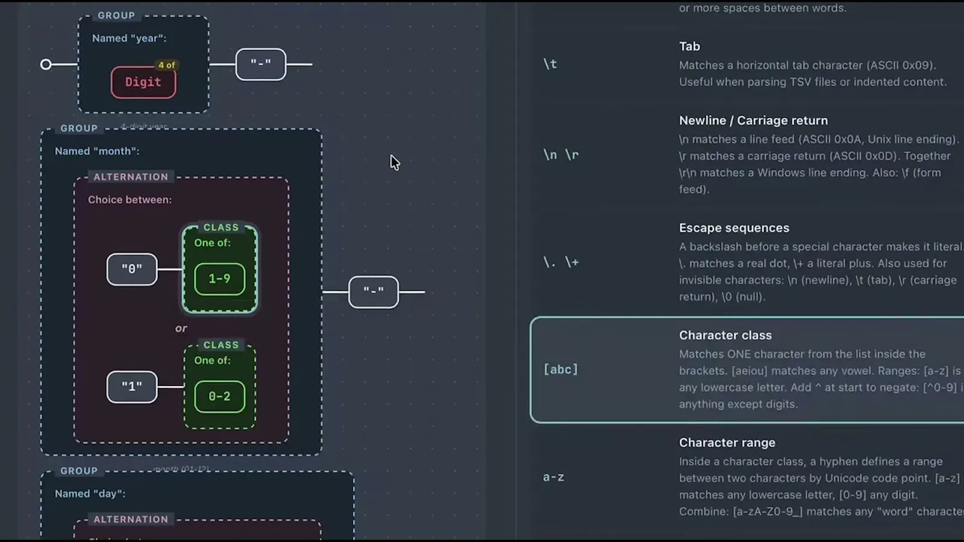The height and width of the screenshot is (542, 964).
Task: Click the "1" literal node in alternation
Action: point(132,387)
